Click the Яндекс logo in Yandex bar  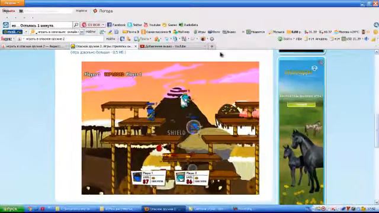[x=7, y=39]
